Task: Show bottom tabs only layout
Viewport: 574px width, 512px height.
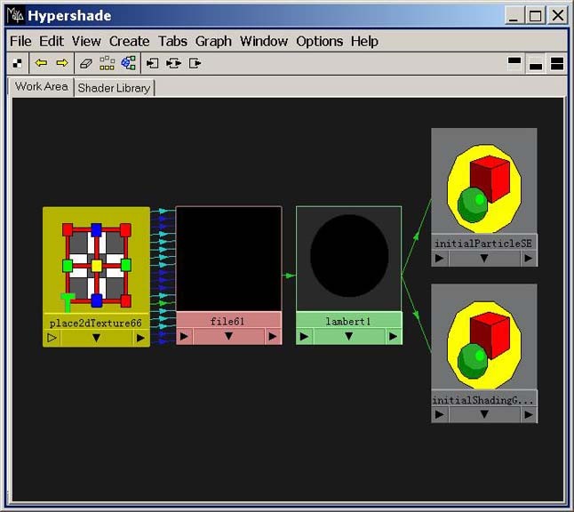Action: pos(536,64)
